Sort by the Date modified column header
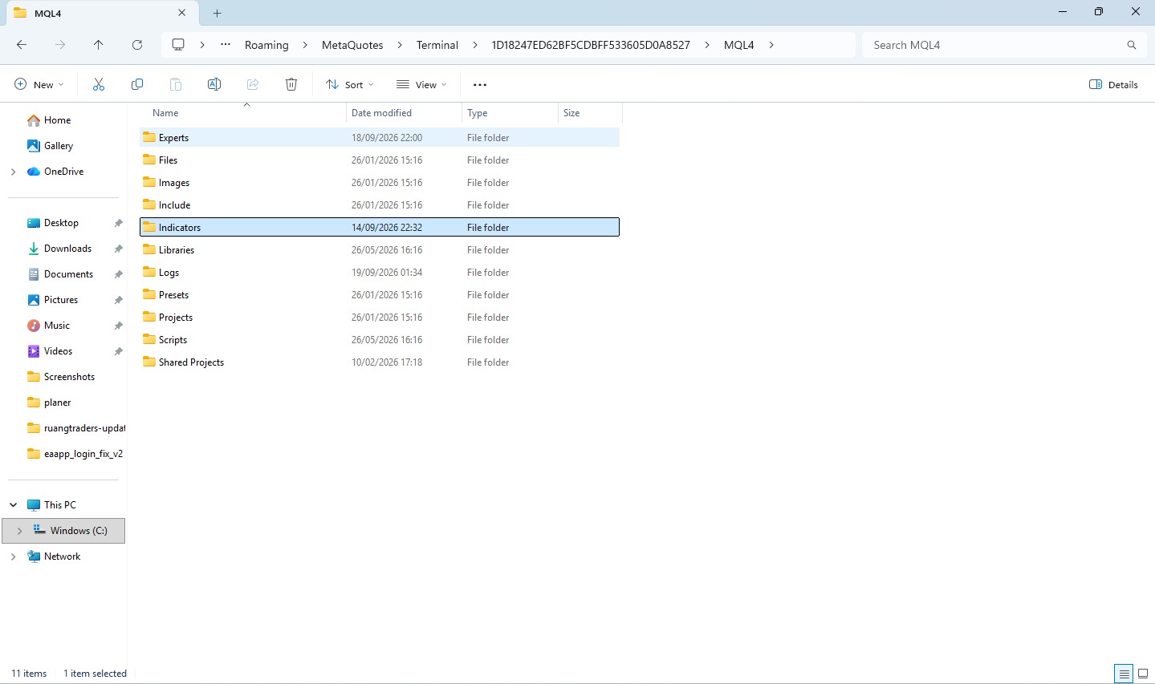This screenshot has height=684, width=1155. coord(404,113)
